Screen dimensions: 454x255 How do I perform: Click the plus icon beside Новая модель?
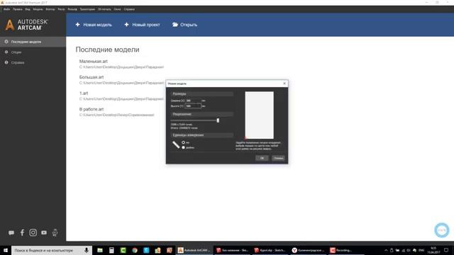77,25
